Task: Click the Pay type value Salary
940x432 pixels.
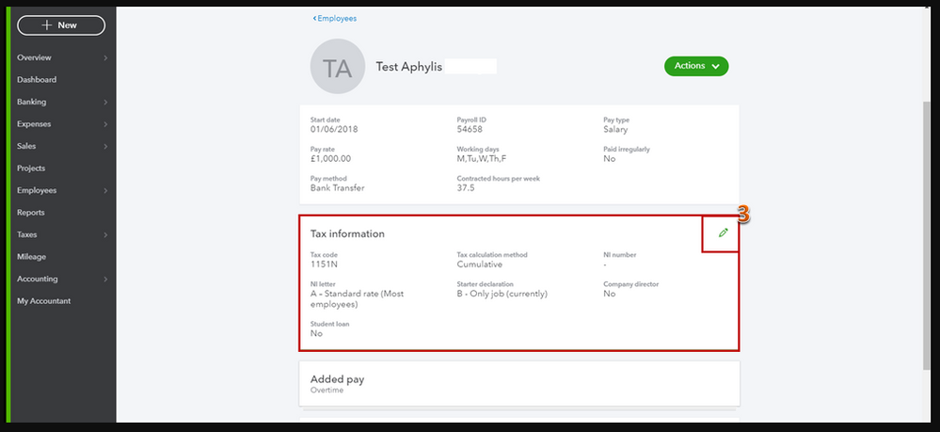Action: tap(615, 130)
